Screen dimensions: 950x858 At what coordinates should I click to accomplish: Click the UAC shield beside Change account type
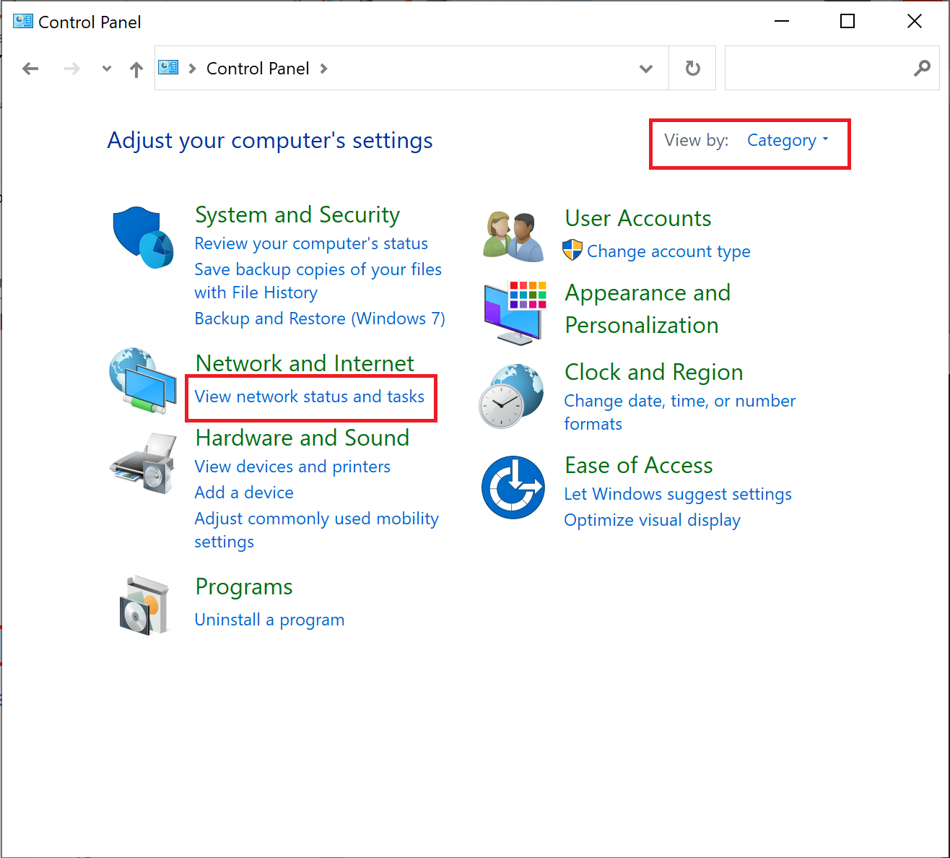coord(572,251)
